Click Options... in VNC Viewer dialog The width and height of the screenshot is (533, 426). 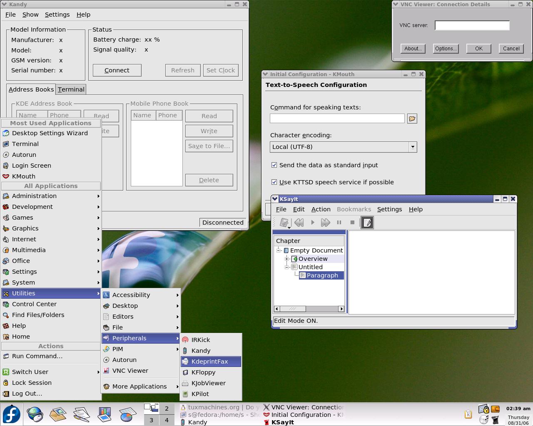coord(446,49)
